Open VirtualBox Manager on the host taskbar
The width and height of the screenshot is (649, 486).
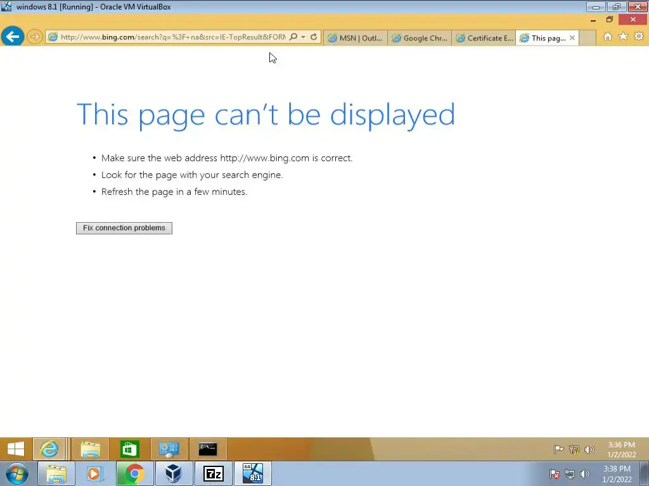coord(174,473)
